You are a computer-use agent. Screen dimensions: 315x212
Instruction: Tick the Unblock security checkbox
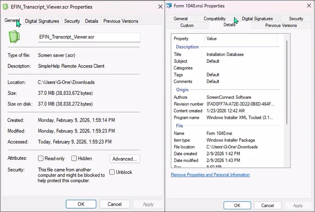pos(112,172)
